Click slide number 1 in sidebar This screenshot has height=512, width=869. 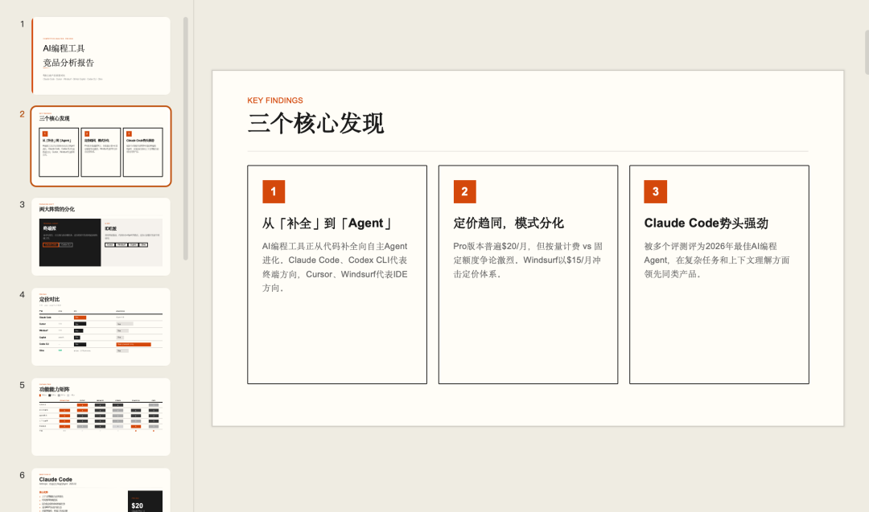point(23,24)
